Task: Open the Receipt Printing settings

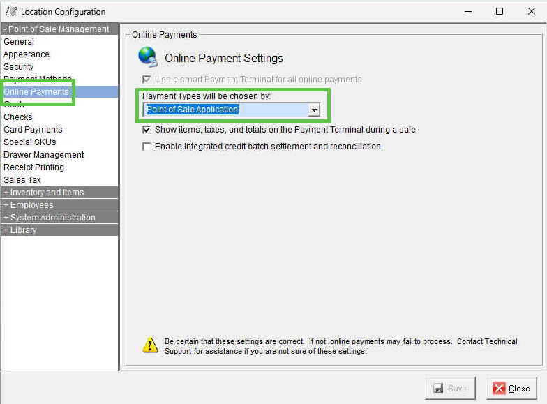Action: pos(33,167)
